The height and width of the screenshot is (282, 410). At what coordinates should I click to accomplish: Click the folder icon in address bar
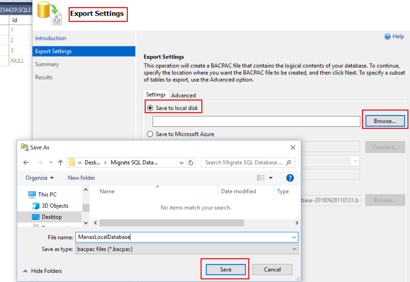[x=72, y=162]
